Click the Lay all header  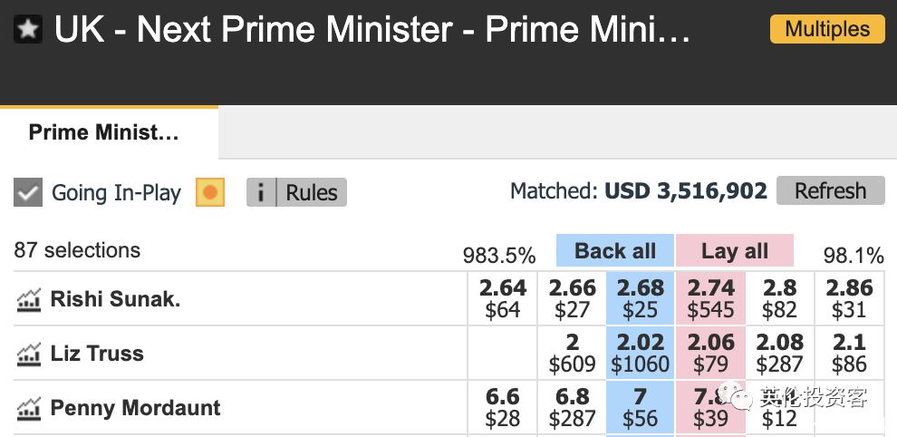click(735, 250)
